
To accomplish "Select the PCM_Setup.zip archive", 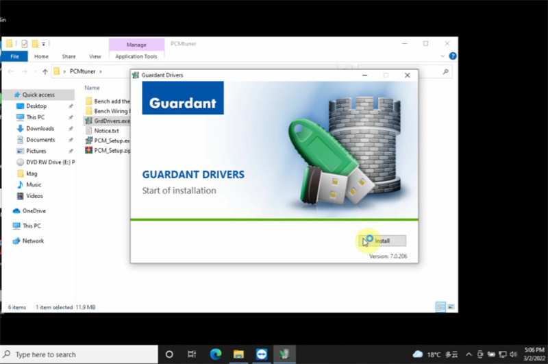I will click(x=110, y=150).
